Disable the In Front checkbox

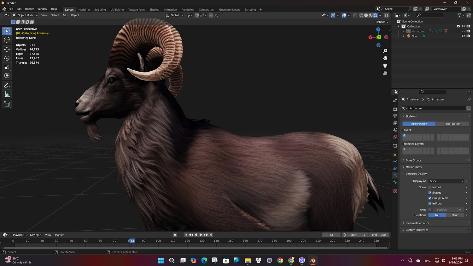[430, 204]
